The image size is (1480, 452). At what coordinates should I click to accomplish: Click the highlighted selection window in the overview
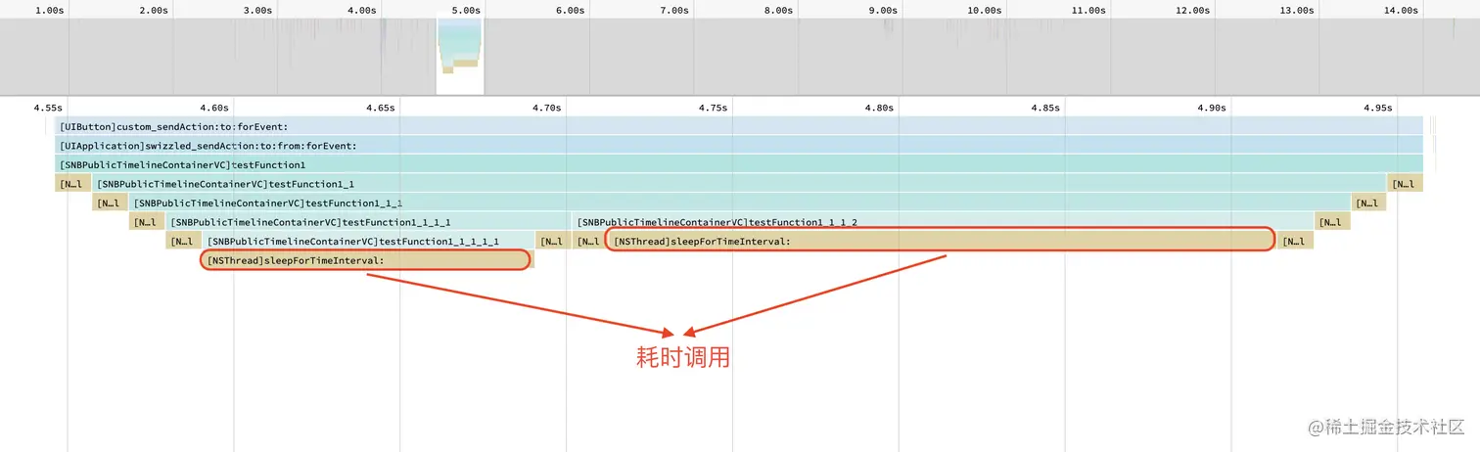(x=460, y=57)
